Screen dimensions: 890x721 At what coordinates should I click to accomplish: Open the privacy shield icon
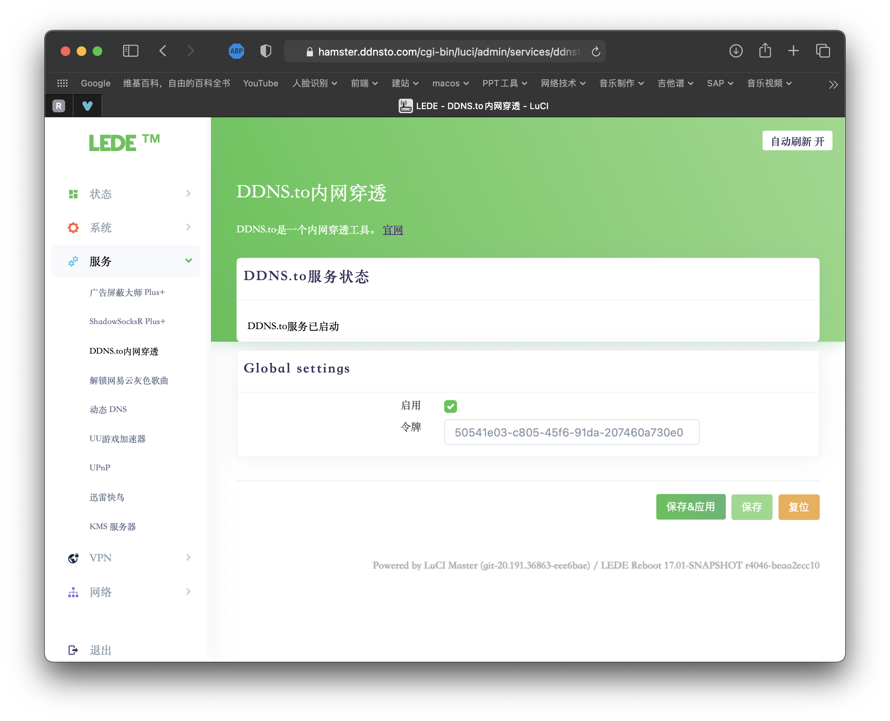(x=266, y=51)
